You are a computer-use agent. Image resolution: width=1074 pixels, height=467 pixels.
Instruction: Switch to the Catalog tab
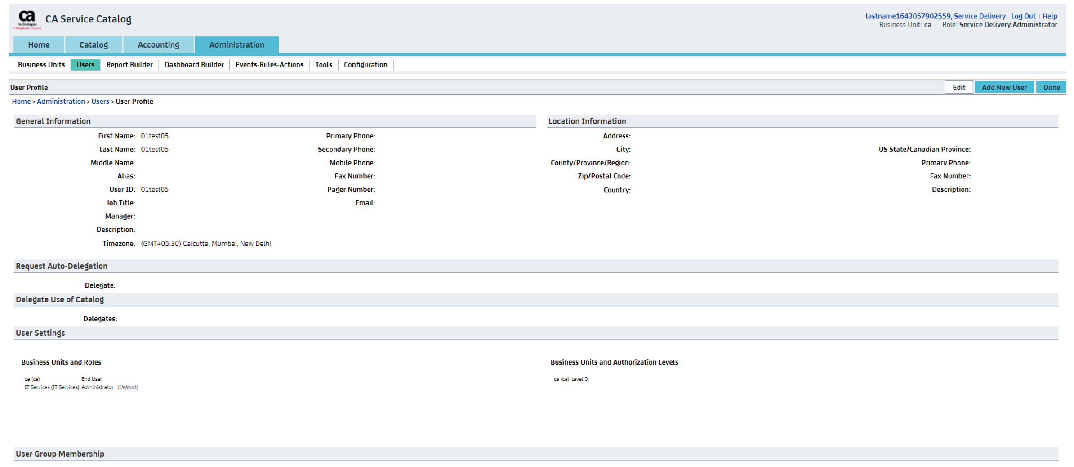tap(94, 45)
